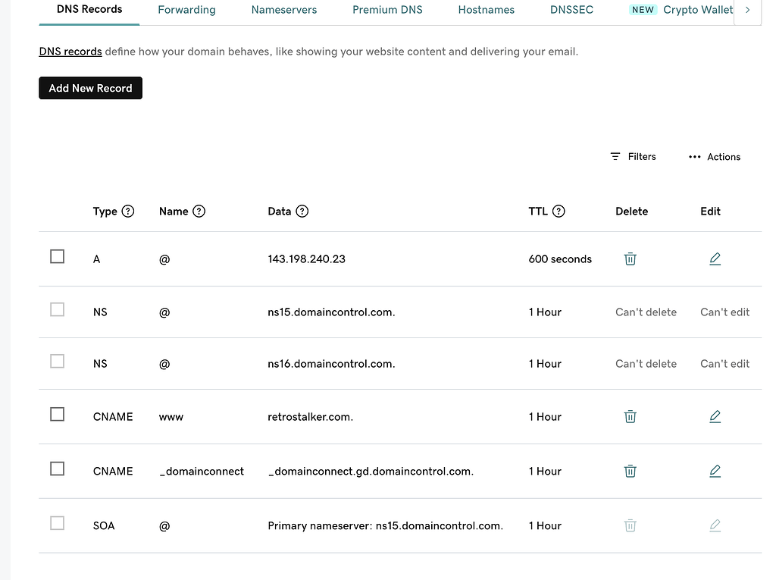The image size is (776, 580).
Task: Open the Actions menu
Action: pos(714,157)
